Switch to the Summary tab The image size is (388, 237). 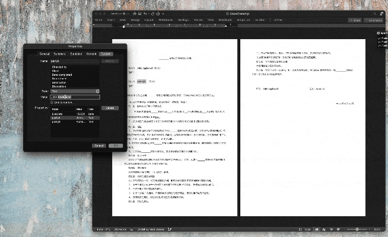(60, 54)
